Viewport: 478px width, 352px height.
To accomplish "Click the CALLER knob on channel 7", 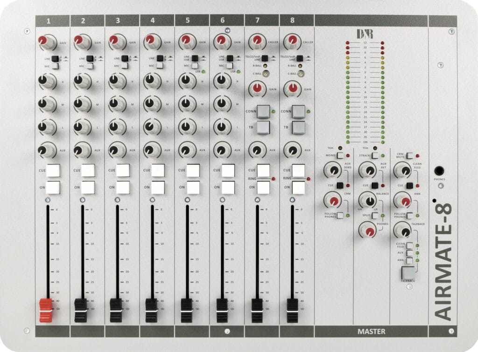I will tap(256, 41).
